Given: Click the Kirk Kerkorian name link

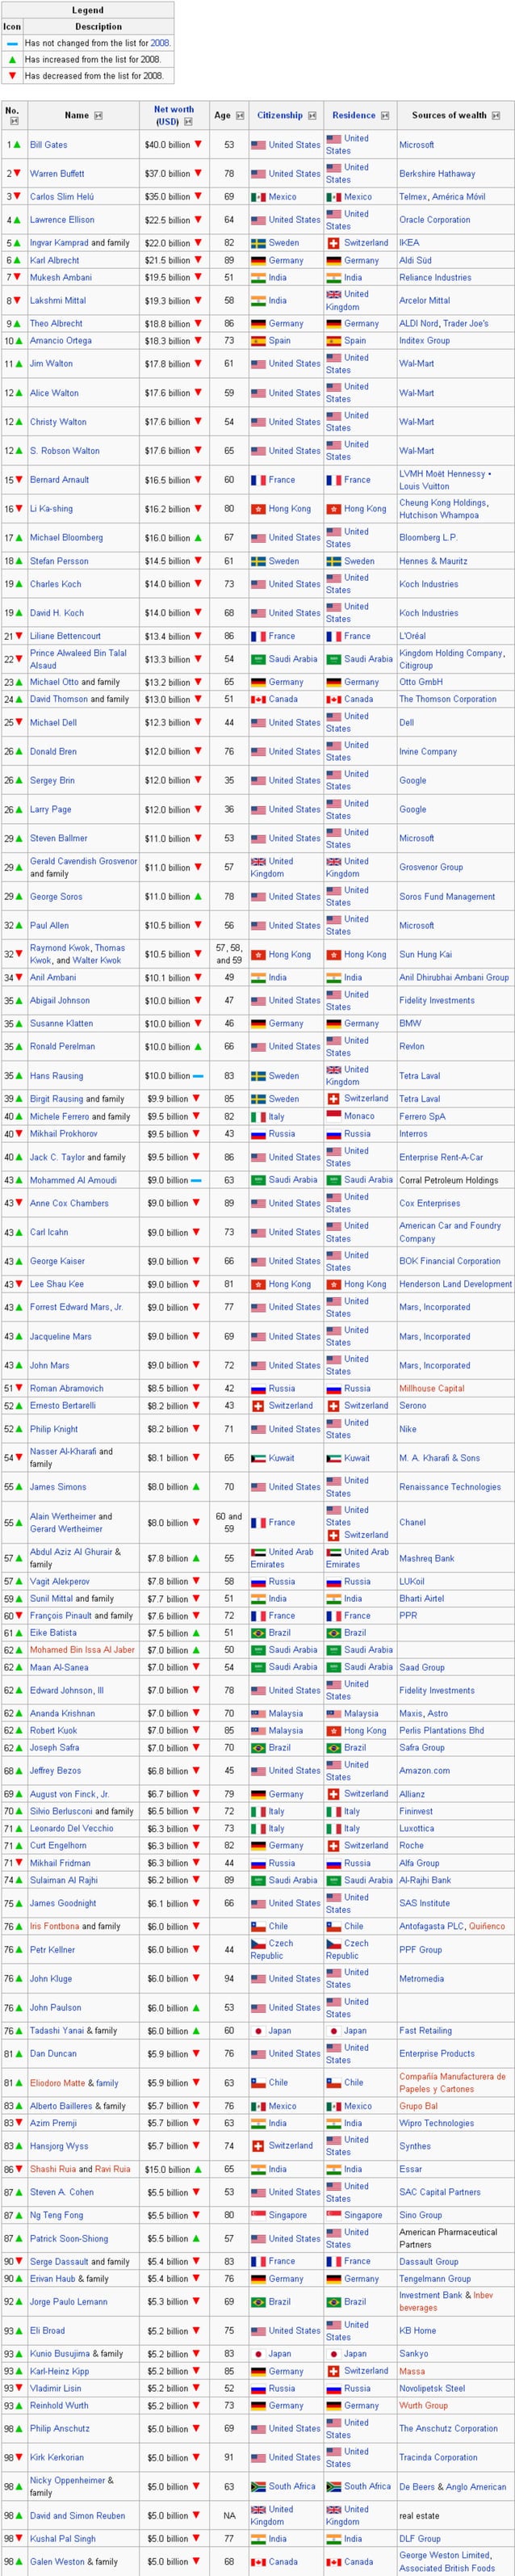Looking at the screenshot, I should pyautogui.click(x=57, y=2457).
